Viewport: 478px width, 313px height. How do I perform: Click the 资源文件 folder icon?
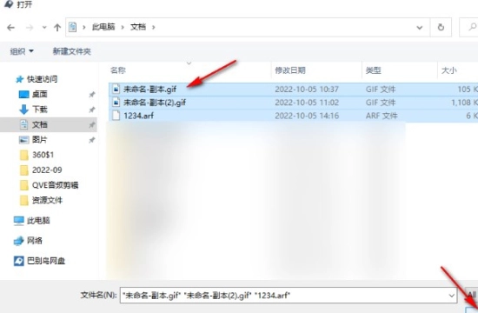tap(24, 201)
